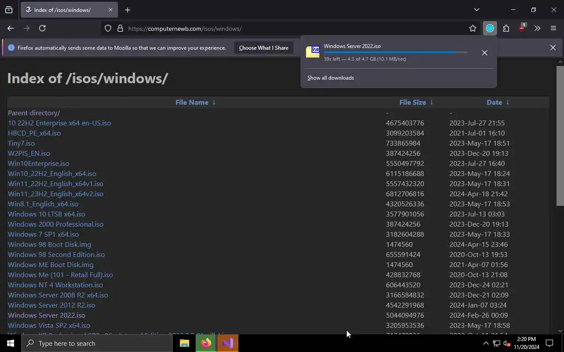Image resolution: width=564 pixels, height=352 pixels.
Task: Click the info icon in notification bar
Action: pyautogui.click(x=11, y=48)
